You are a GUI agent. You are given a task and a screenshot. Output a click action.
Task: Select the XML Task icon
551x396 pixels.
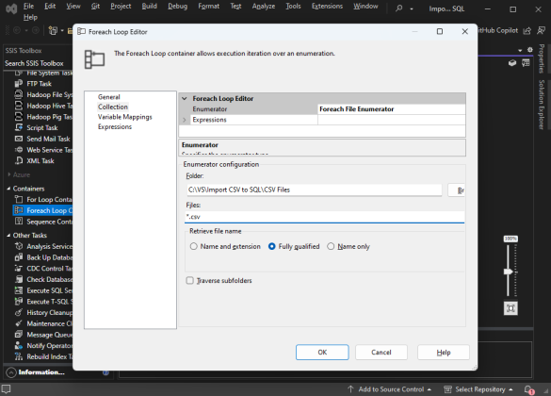click(19, 160)
